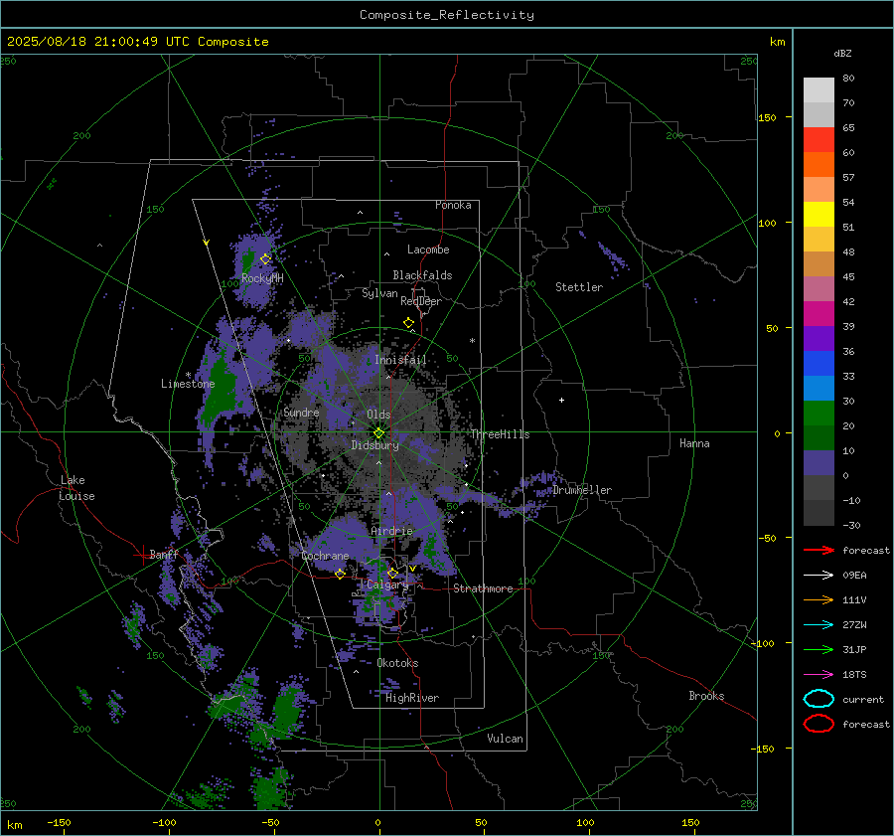Click the Cochrane city label
This screenshot has width=894, height=836.
coord(325,556)
